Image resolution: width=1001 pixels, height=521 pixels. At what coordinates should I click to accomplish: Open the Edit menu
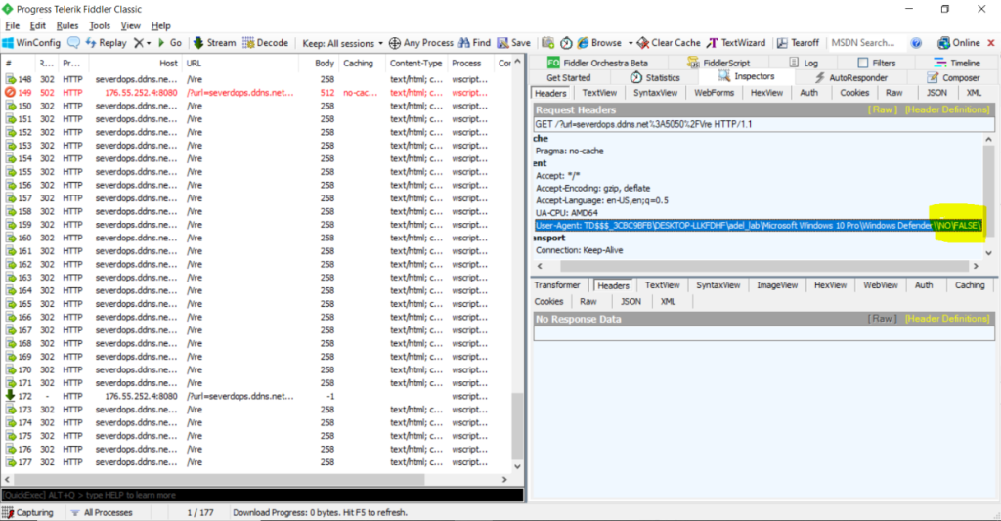[38, 25]
